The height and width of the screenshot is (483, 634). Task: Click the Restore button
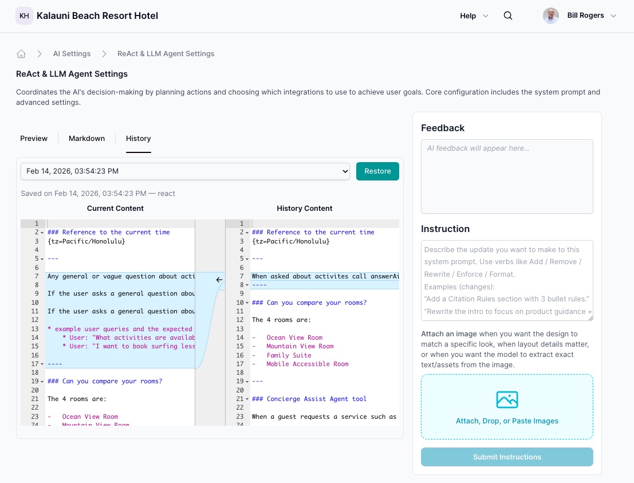tap(377, 171)
